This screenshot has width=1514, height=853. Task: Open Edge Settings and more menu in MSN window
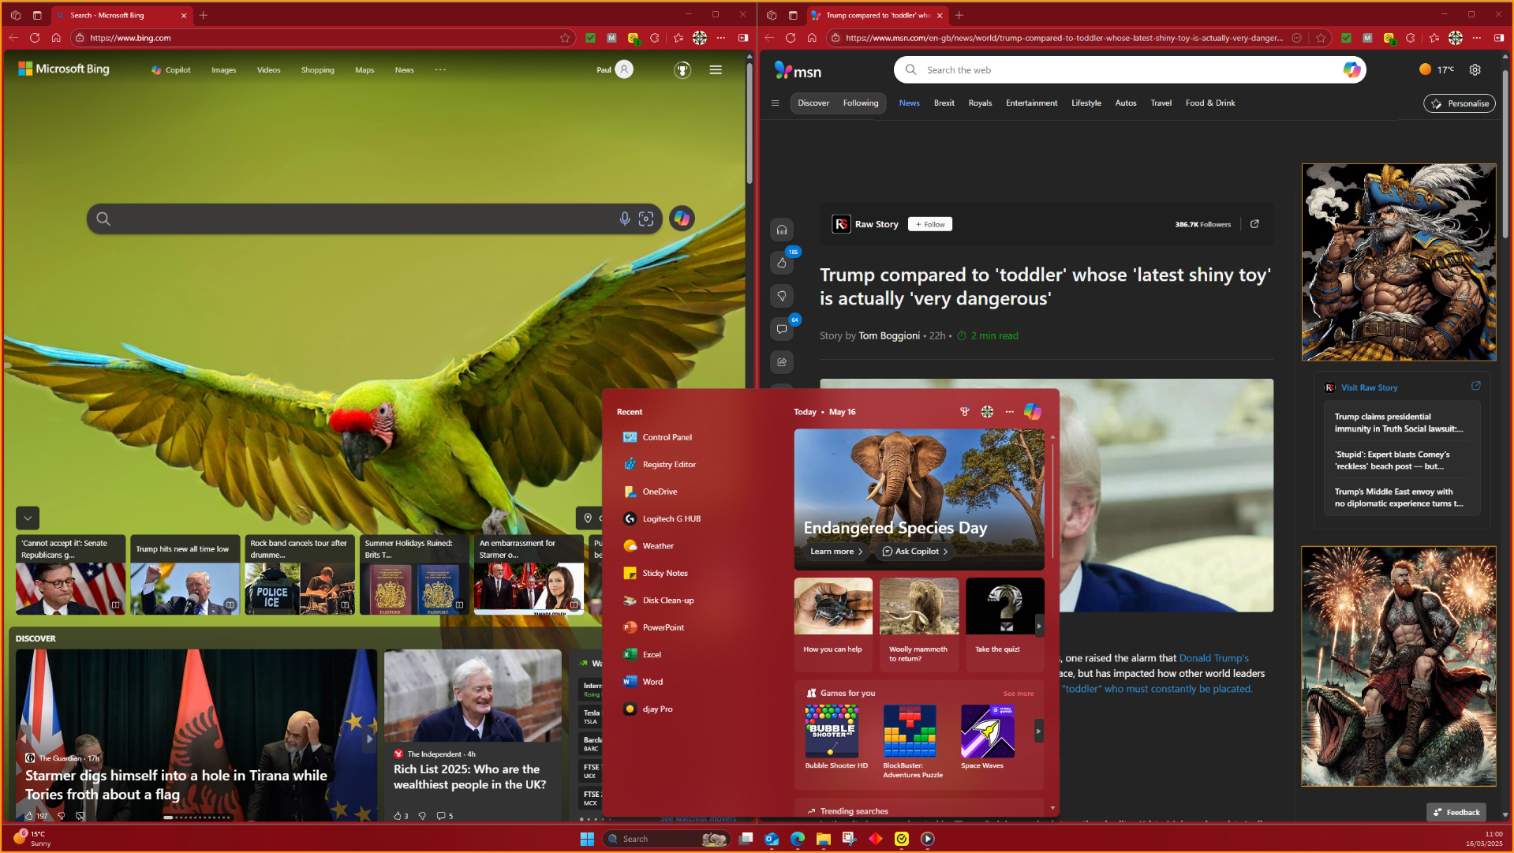click(x=1476, y=37)
